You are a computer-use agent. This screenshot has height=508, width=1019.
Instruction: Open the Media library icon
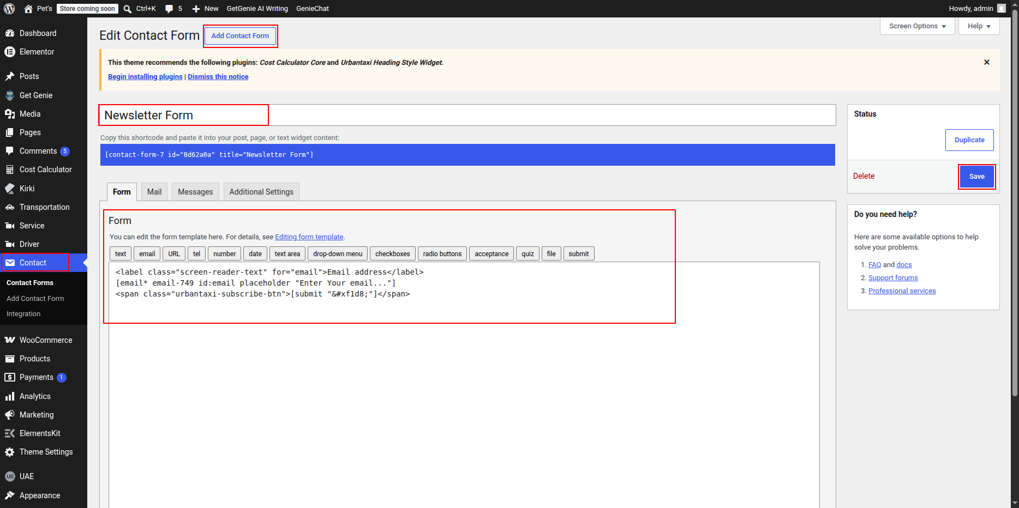click(10, 114)
